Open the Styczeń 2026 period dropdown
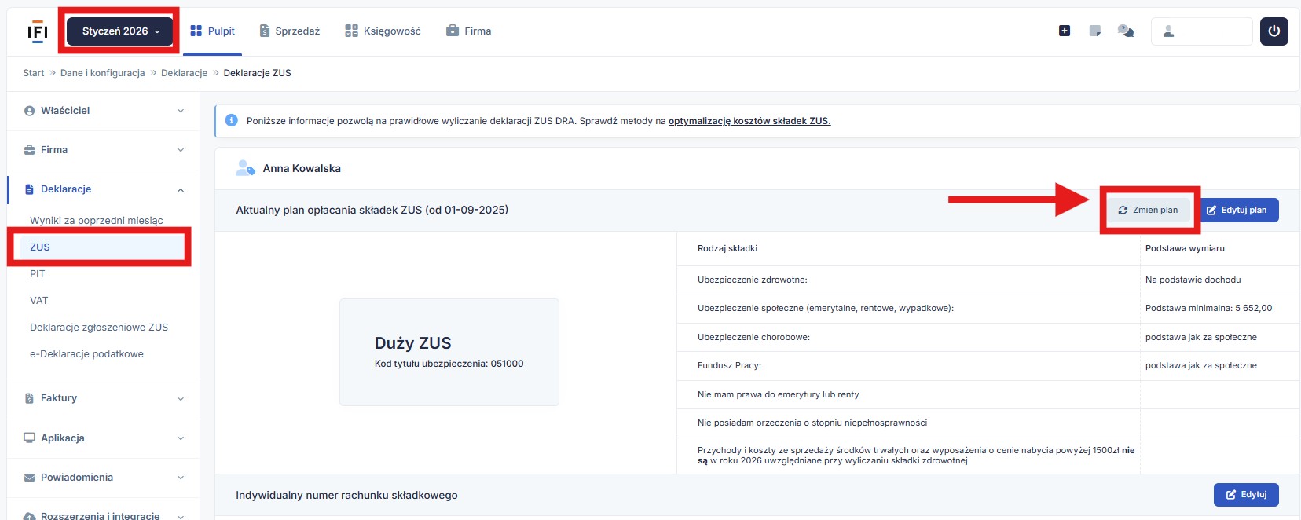Viewport: 1301px width, 520px height. 119,31
